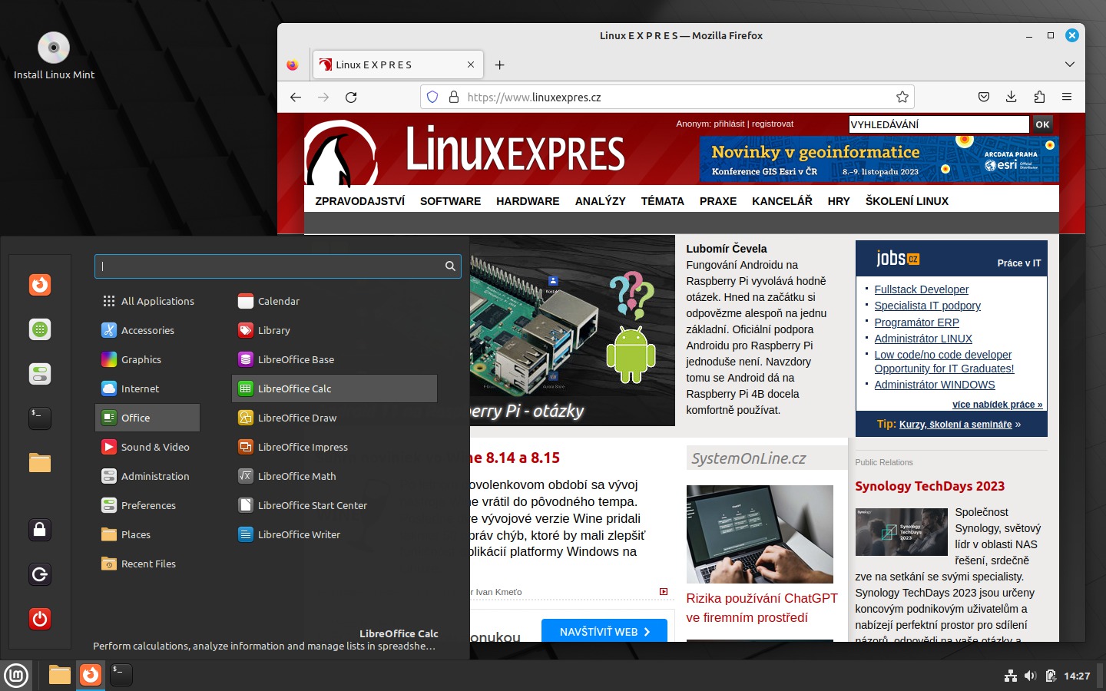Expand the List all tabs dropdown
The height and width of the screenshot is (691, 1106).
(x=1070, y=64)
